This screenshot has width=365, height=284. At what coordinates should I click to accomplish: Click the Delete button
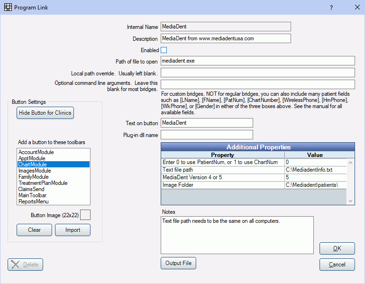coord(26,265)
